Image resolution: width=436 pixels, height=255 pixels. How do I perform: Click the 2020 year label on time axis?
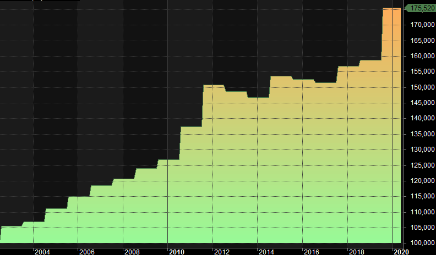coord(400,251)
